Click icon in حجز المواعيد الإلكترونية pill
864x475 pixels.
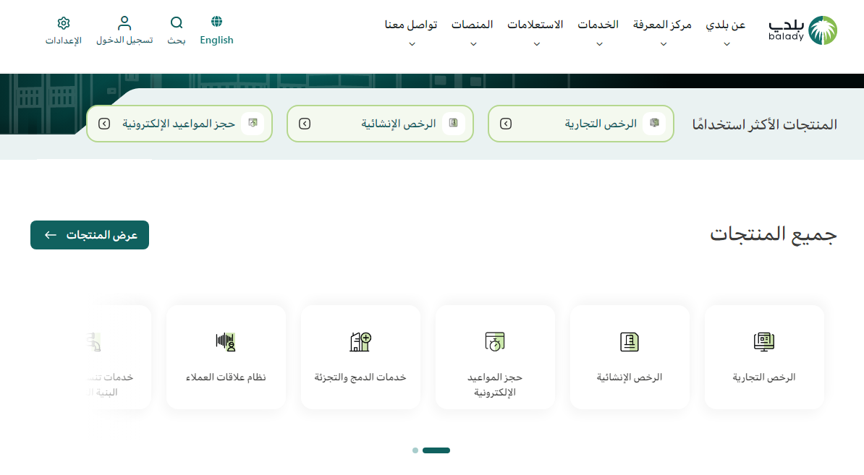[x=253, y=124]
